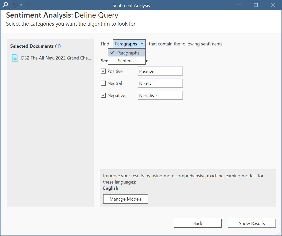Choose Sentences from the dropdown list
This screenshot has width=282, height=236.
point(127,61)
